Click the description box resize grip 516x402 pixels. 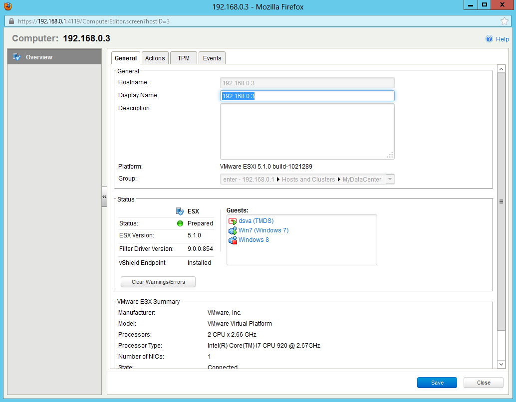[x=390, y=155]
